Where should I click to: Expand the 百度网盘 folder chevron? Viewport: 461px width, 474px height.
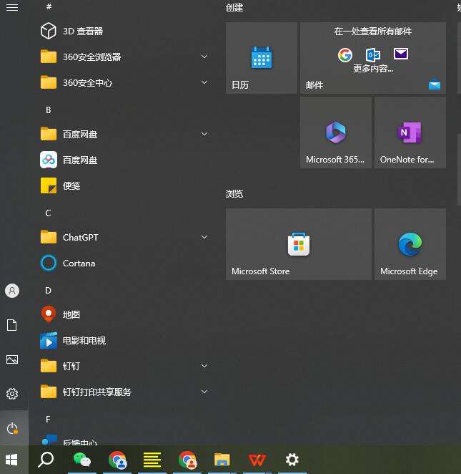204,134
